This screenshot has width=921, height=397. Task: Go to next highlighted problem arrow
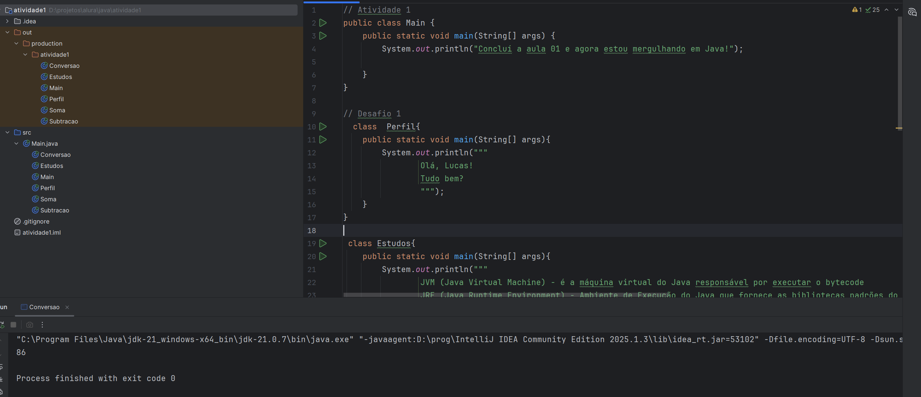click(x=897, y=10)
